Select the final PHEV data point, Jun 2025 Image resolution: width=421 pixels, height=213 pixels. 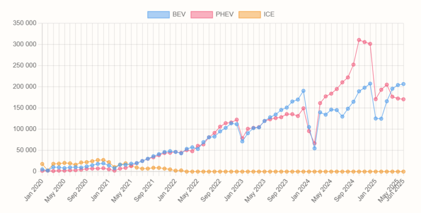pos(404,99)
